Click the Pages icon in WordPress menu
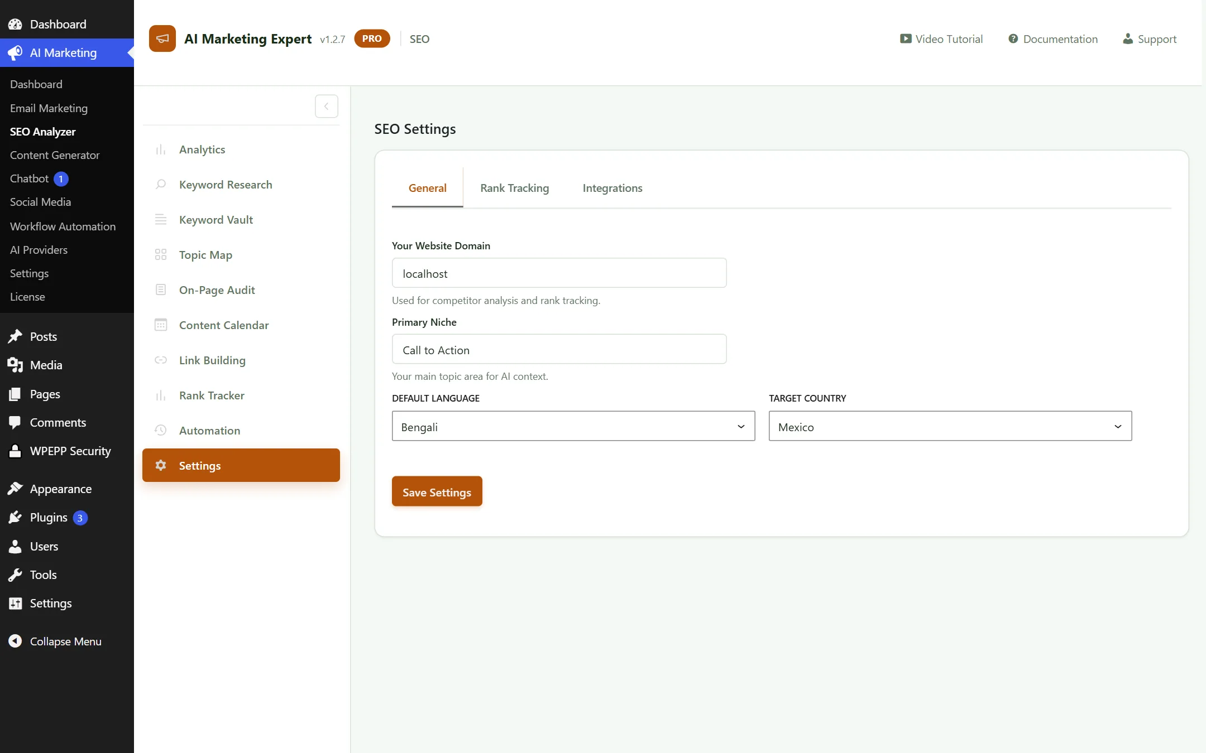Viewport: 1206px width, 753px height. [15, 394]
